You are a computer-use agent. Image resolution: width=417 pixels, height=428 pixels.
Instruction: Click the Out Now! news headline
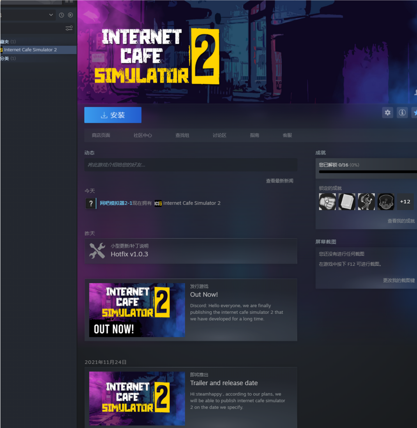click(x=204, y=295)
